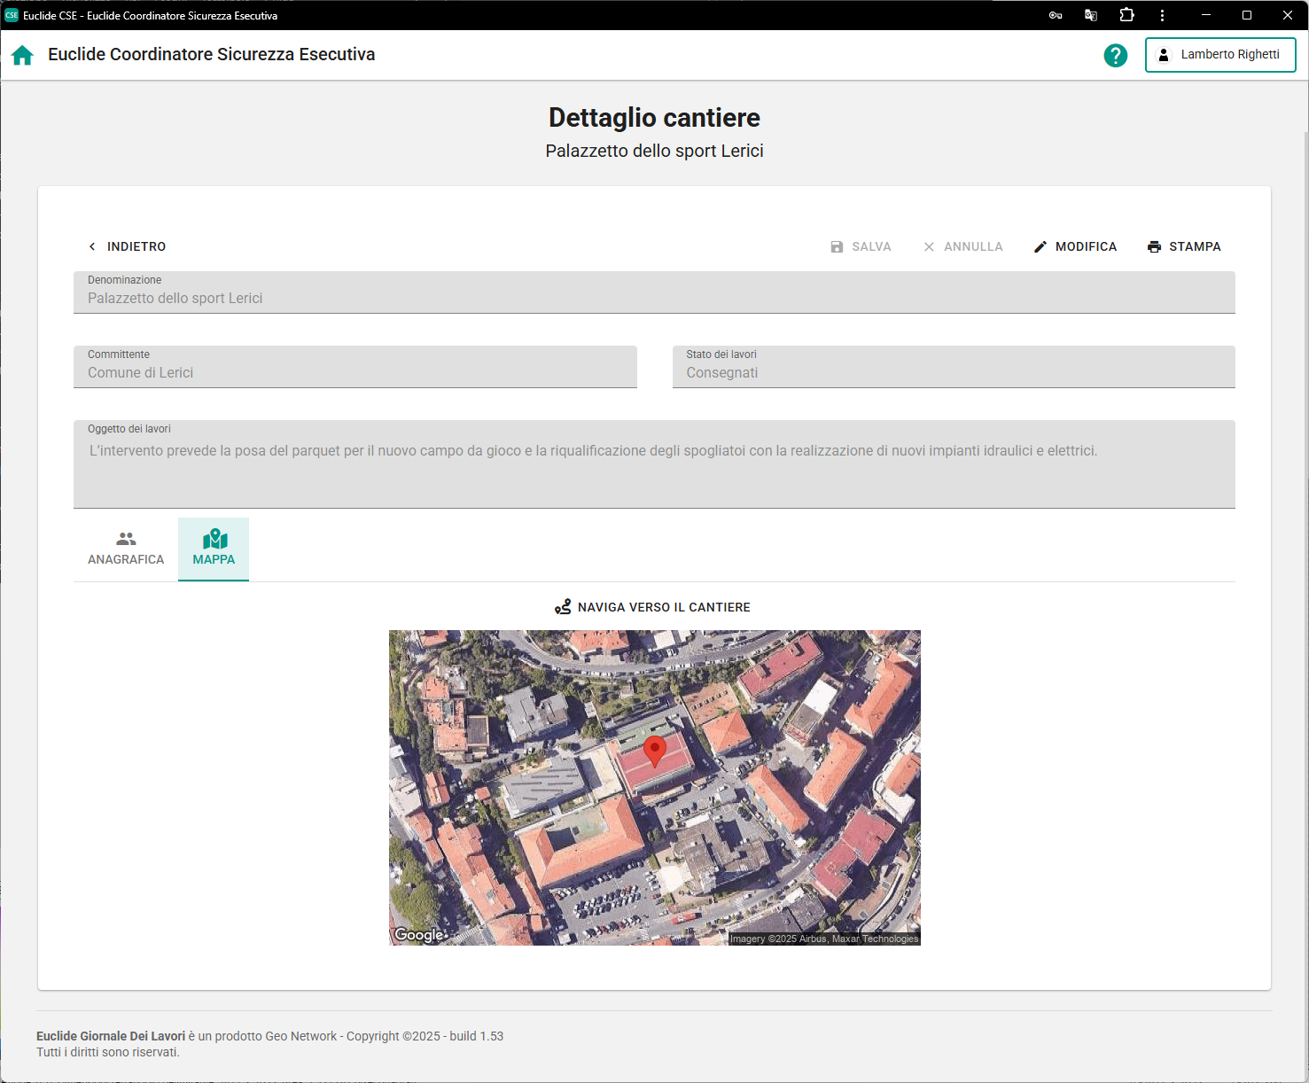Viewport: 1309px width, 1083px height.
Task: Click the key icon in title bar
Action: click(1056, 15)
